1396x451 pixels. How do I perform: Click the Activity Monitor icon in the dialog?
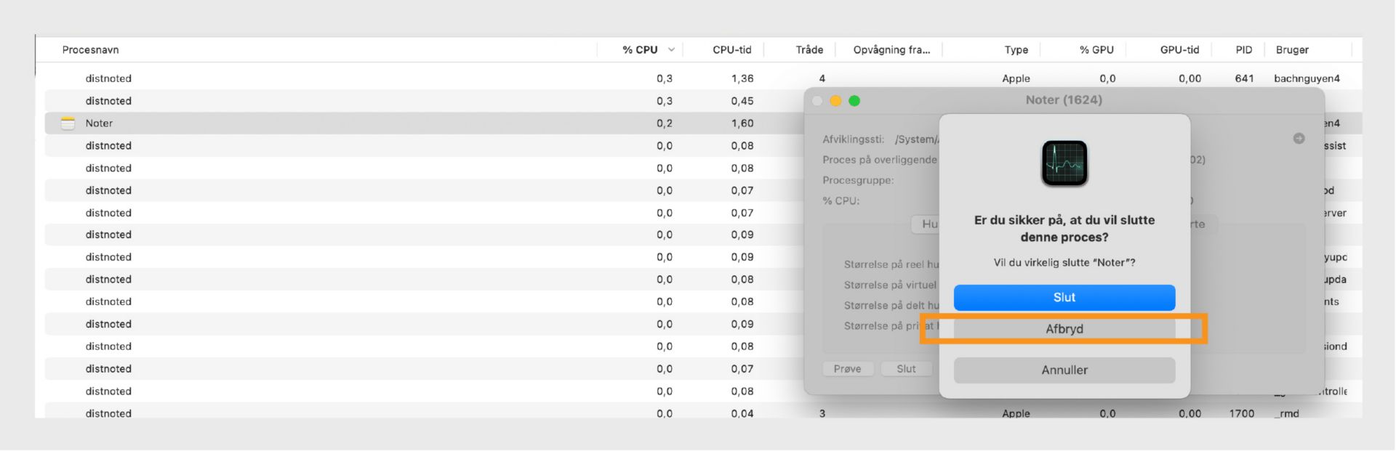(x=1064, y=163)
